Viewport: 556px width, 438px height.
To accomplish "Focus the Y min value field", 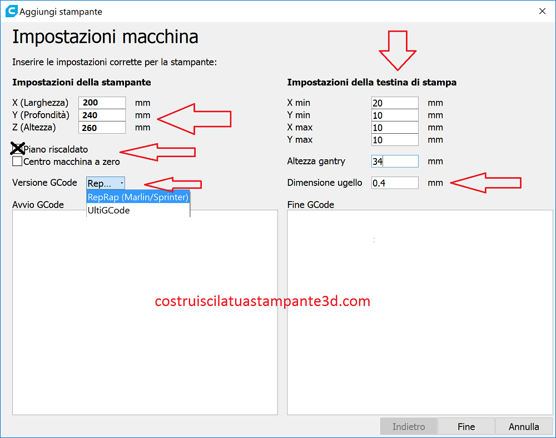I will [x=395, y=115].
